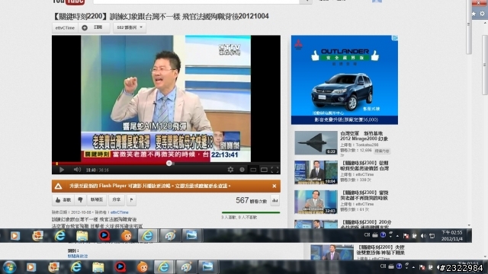
Task: Open IE Favorites star icon
Action: point(474,14)
